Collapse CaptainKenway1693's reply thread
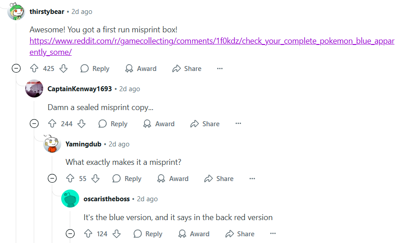 (x=34, y=124)
